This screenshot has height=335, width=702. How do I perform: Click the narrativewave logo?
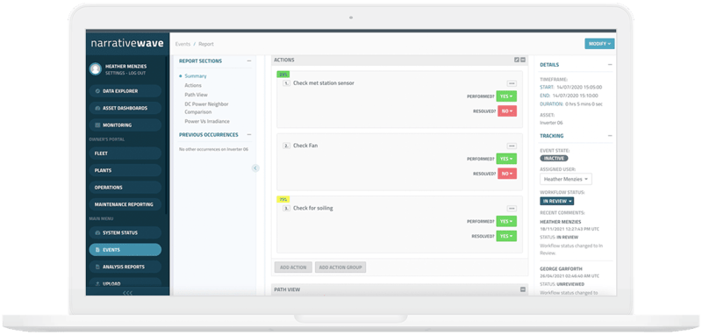127,43
